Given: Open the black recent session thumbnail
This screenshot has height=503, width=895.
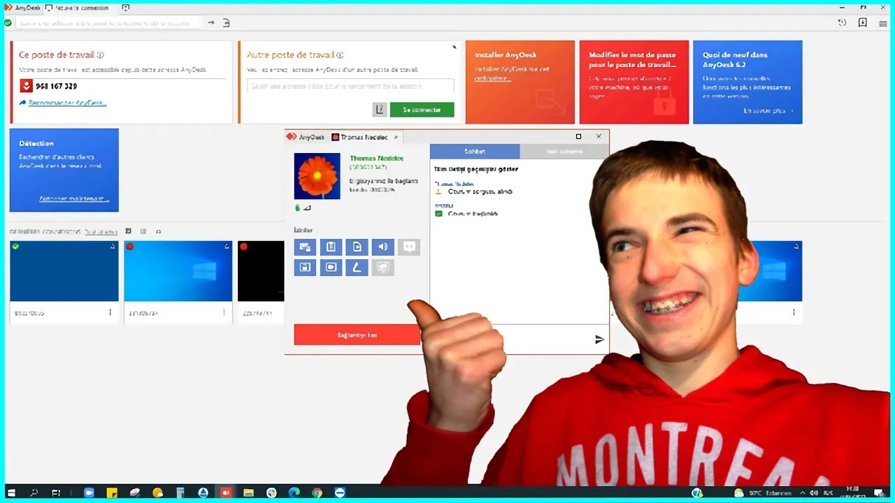Looking at the screenshot, I should [x=261, y=271].
